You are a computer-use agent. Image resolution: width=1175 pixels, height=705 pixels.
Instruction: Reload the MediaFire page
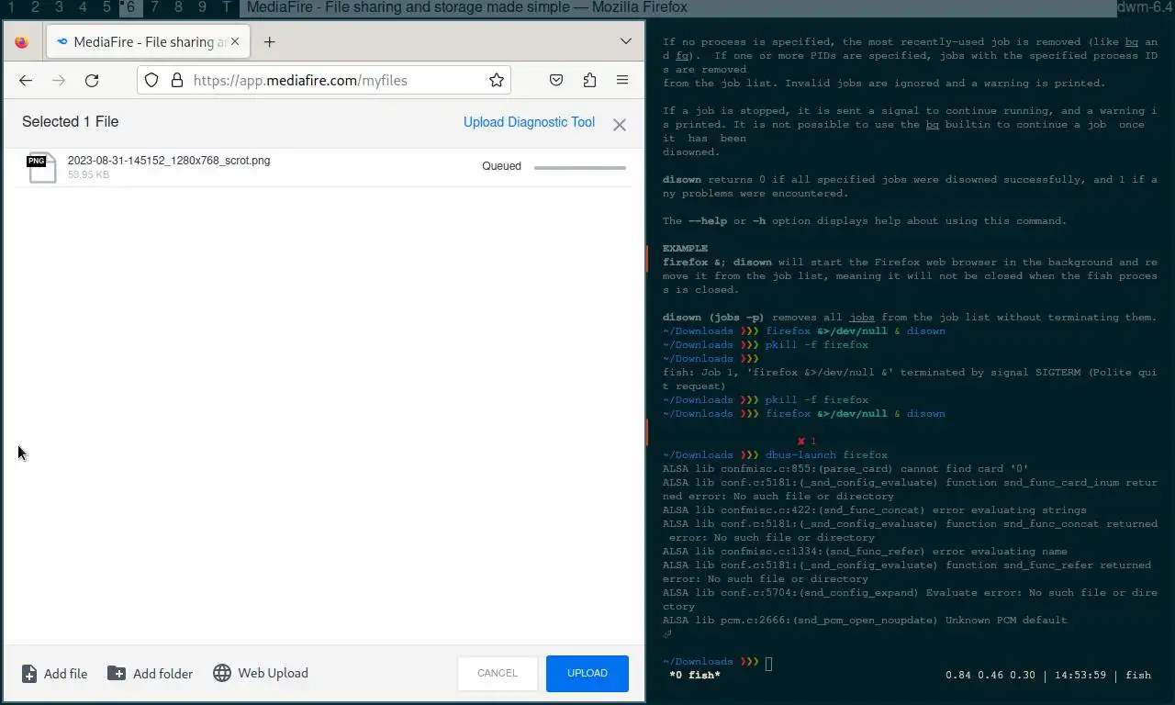click(x=92, y=81)
